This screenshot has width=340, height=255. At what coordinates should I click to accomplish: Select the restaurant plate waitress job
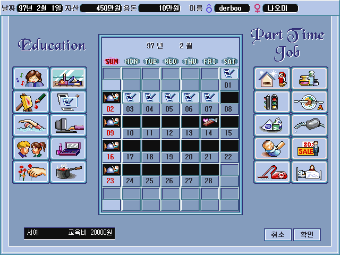click(x=310, y=101)
